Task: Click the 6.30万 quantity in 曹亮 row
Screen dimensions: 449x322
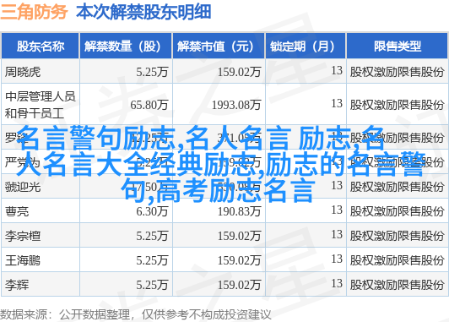Action: (152, 211)
